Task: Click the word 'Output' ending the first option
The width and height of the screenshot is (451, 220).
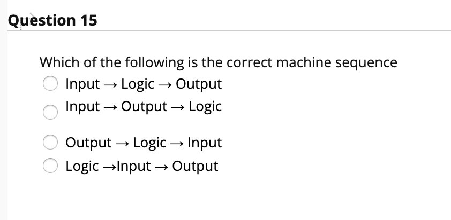Action: [x=199, y=84]
